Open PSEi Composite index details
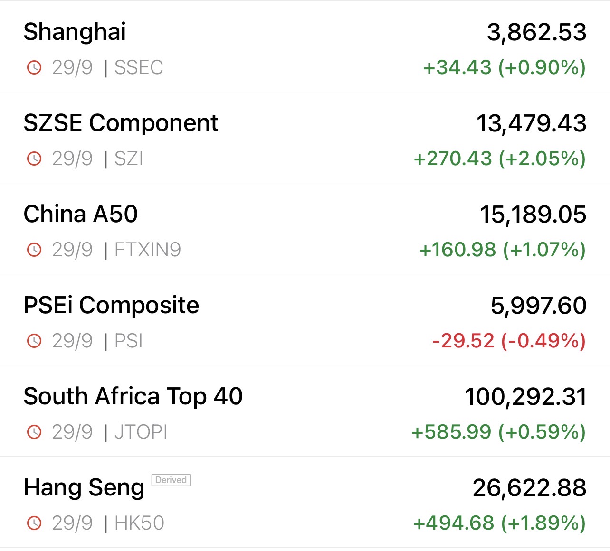 (111, 306)
